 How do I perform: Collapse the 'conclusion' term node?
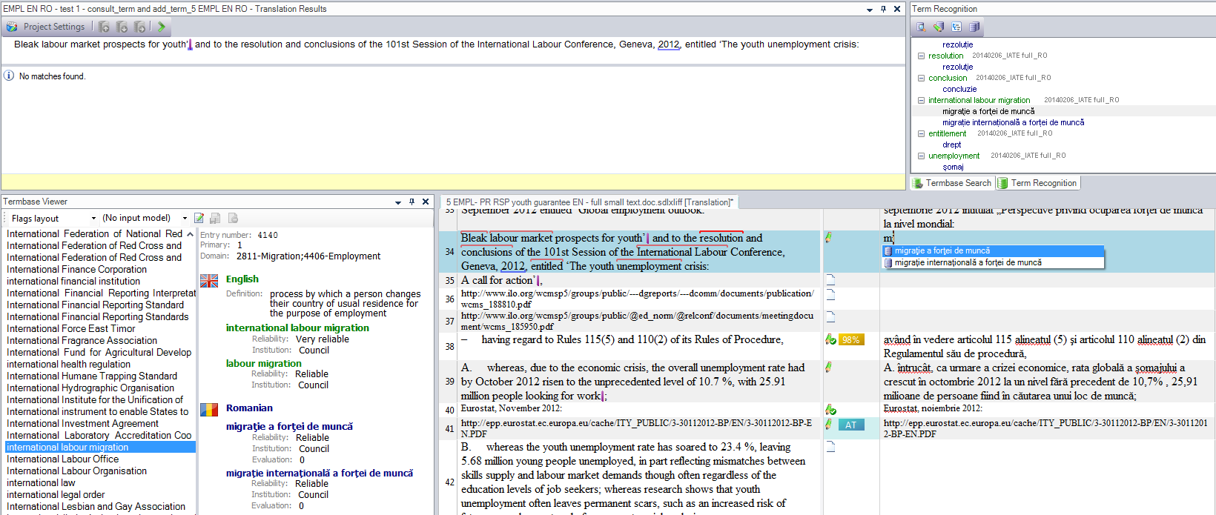click(922, 78)
